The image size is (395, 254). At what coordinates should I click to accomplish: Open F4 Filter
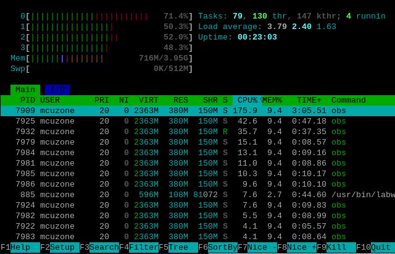coord(139,247)
